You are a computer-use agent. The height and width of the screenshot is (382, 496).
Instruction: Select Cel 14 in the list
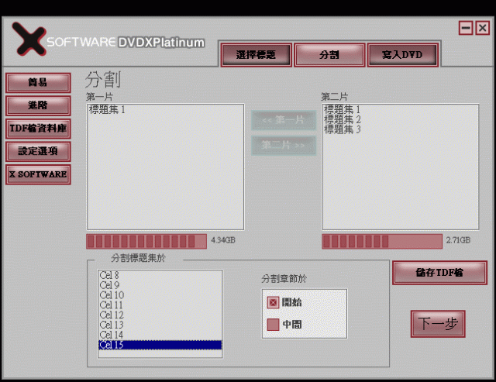point(160,335)
